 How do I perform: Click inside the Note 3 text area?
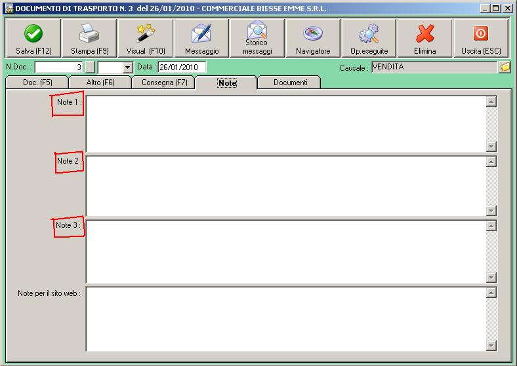(x=286, y=251)
